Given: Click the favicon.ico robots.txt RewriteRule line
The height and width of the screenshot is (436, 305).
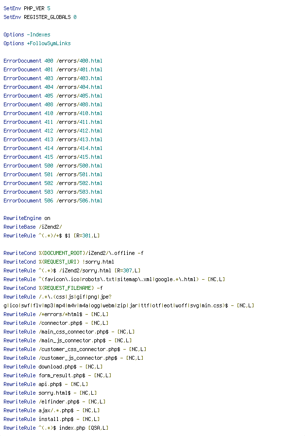Looking at the screenshot, I should pyautogui.click(x=114, y=280).
